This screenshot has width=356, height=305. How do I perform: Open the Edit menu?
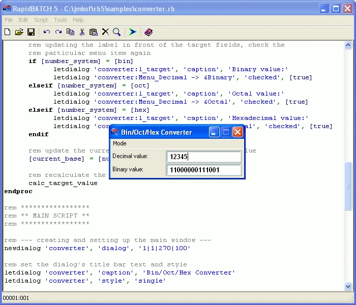23,20
